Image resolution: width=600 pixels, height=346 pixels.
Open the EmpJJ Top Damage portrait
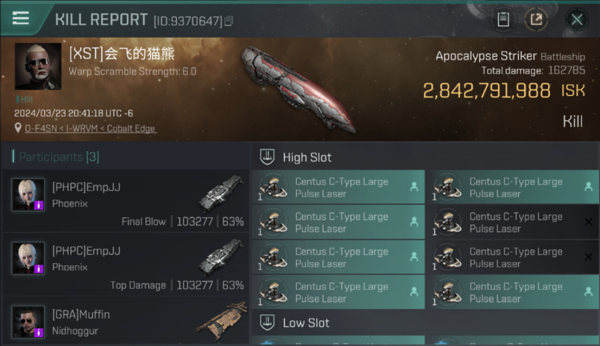(x=28, y=258)
